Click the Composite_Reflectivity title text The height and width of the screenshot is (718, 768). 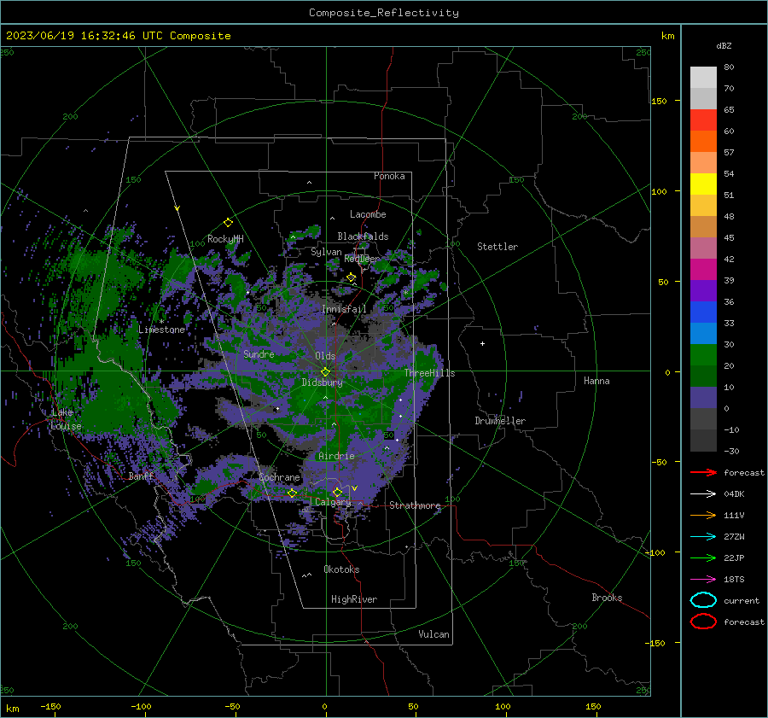click(x=384, y=13)
